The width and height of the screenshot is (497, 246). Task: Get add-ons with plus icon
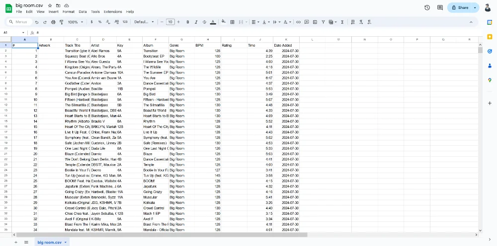tap(490, 103)
